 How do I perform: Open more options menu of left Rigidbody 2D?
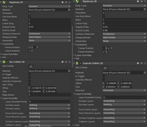[x=69, y=2]
